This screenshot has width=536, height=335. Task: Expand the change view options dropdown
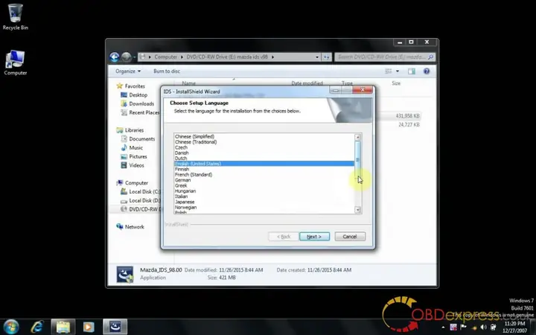point(398,71)
